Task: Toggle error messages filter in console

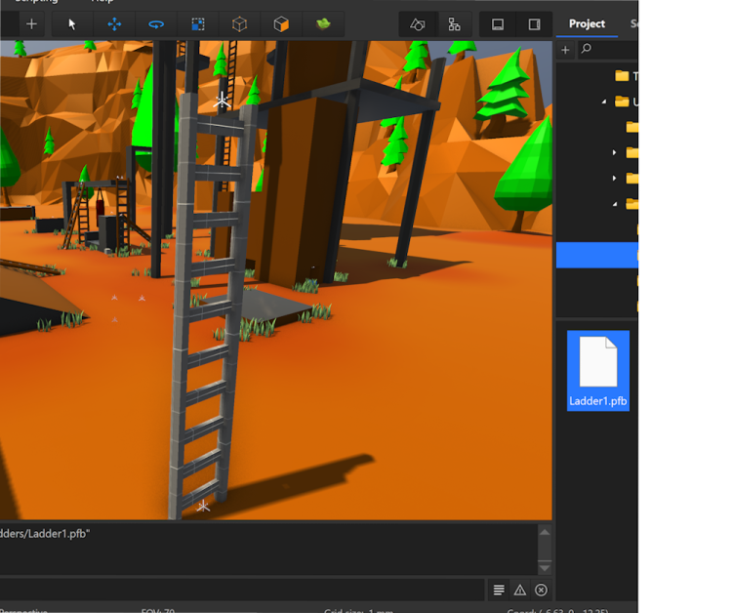Action: (x=541, y=590)
